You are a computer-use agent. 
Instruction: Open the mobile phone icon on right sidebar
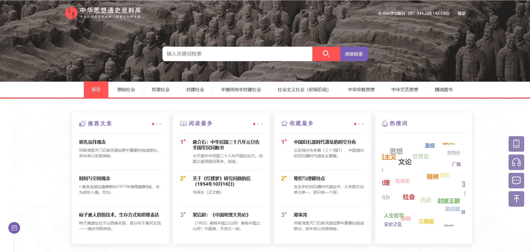pyautogui.click(x=516, y=144)
